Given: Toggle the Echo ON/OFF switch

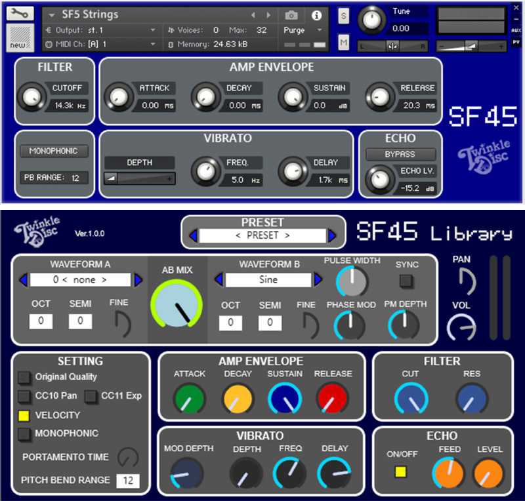Looking at the screenshot, I should pos(398,472).
